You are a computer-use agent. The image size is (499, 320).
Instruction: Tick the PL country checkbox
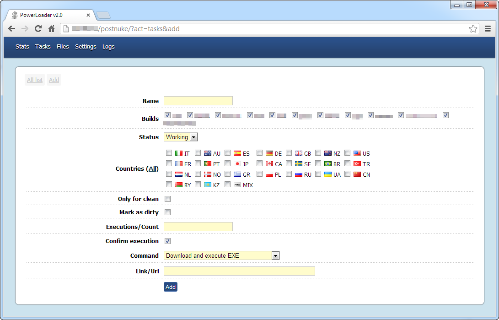tap(259, 174)
